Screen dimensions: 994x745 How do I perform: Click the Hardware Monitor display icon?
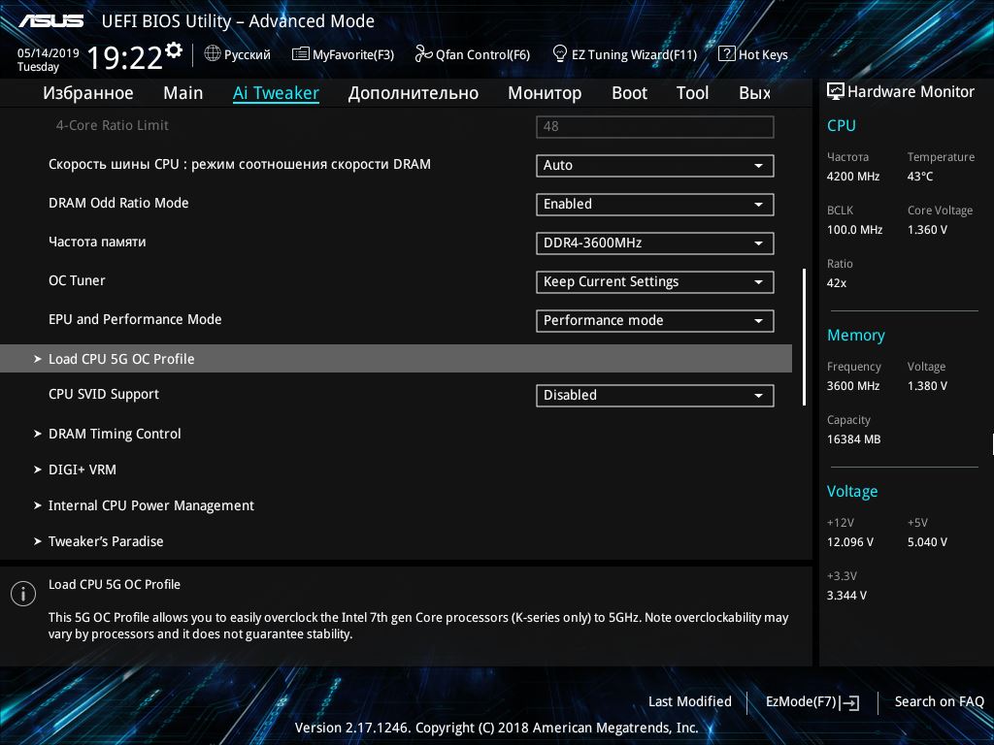point(836,91)
